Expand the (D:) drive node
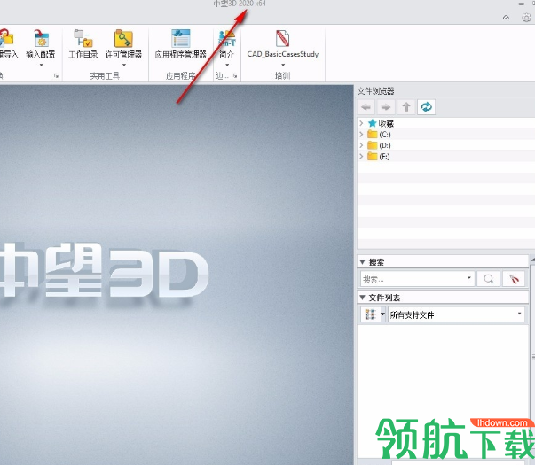535x465 pixels. coord(361,145)
